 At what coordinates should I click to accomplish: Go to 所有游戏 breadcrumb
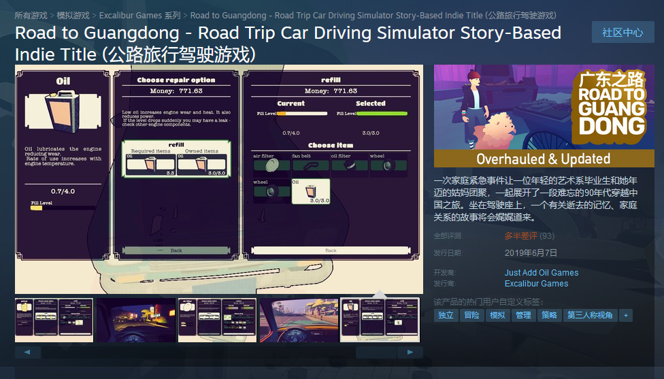[x=31, y=15]
